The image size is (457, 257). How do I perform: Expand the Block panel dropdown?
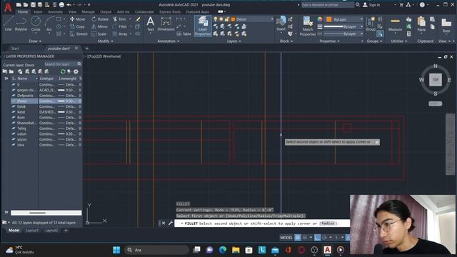point(286,41)
